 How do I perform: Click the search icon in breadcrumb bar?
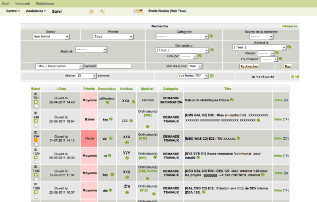[x=103, y=11]
